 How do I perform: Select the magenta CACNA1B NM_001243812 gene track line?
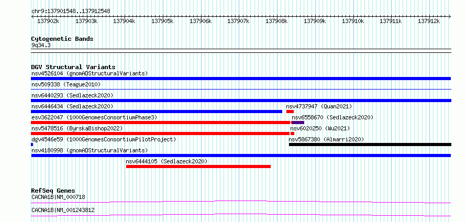241,215
